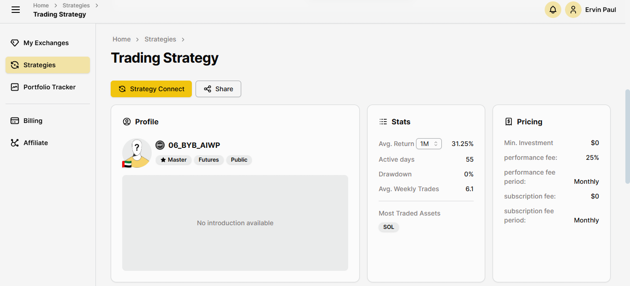Navigate to the Affiliate section
This screenshot has height=286, width=630.
pyautogui.click(x=36, y=143)
